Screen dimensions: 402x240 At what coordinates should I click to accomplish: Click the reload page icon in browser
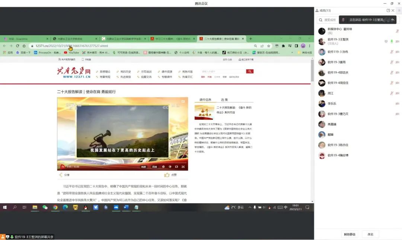click(x=17, y=46)
